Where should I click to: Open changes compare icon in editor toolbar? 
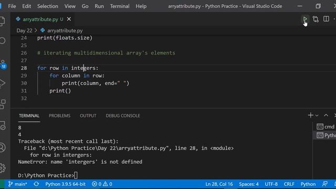[x=316, y=19]
